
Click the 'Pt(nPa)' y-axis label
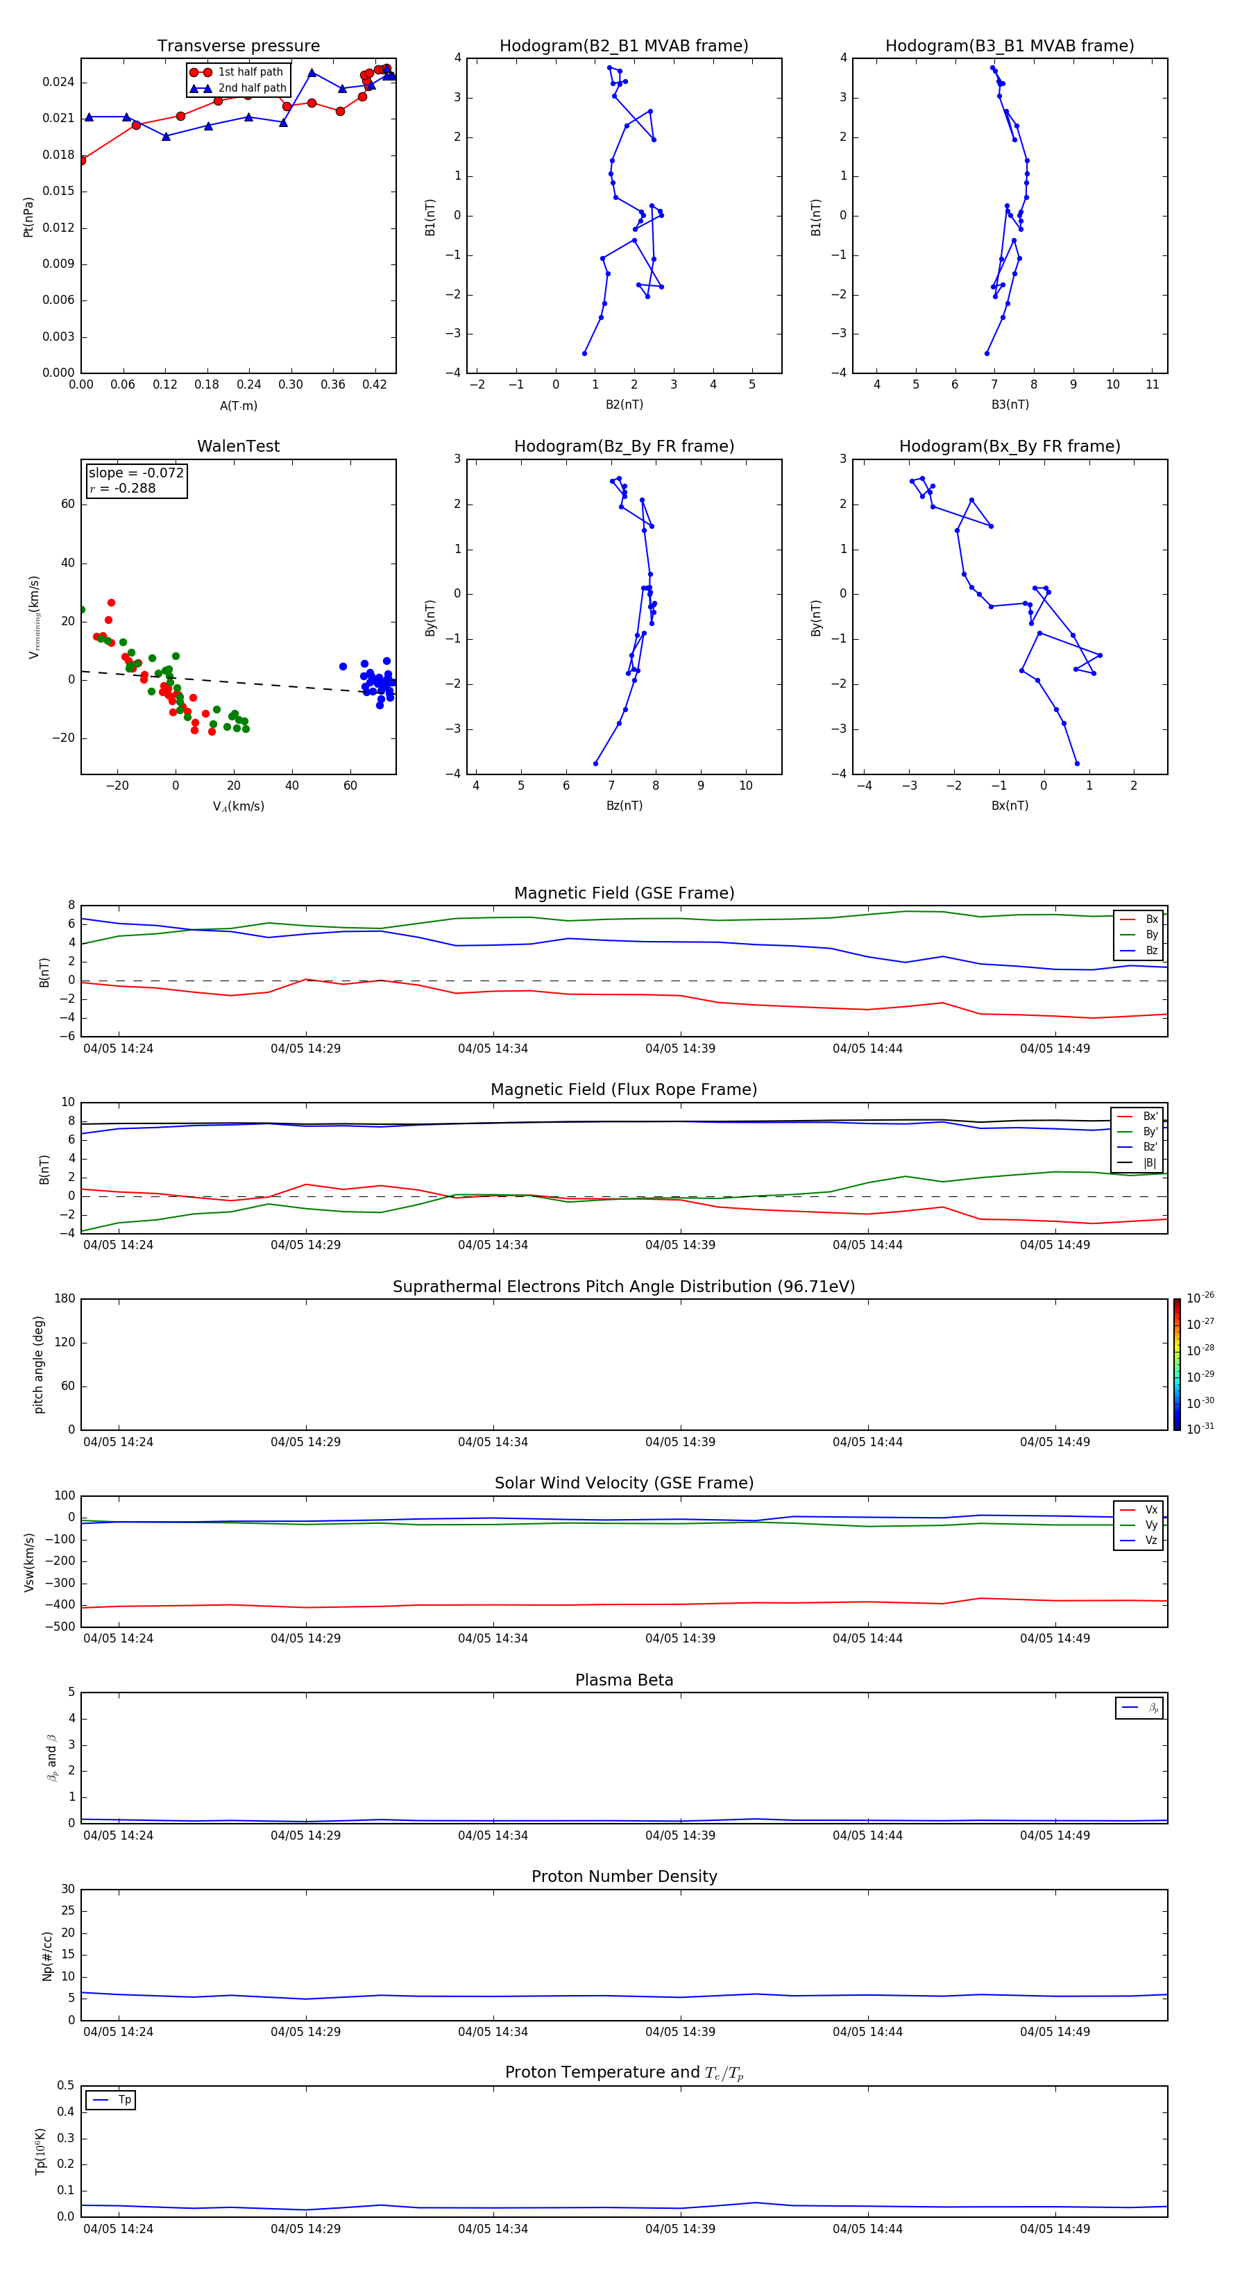tap(28, 216)
